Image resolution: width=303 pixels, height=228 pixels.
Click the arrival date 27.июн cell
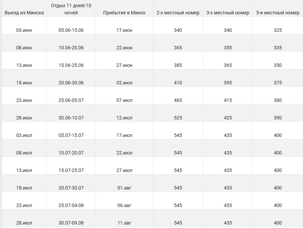124,65
